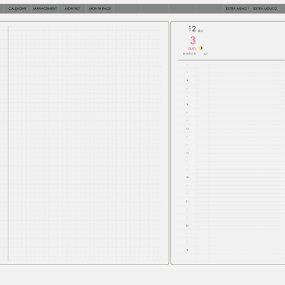Click inside the grid memo page
This screenshot has height=285, width=285.
(85, 143)
